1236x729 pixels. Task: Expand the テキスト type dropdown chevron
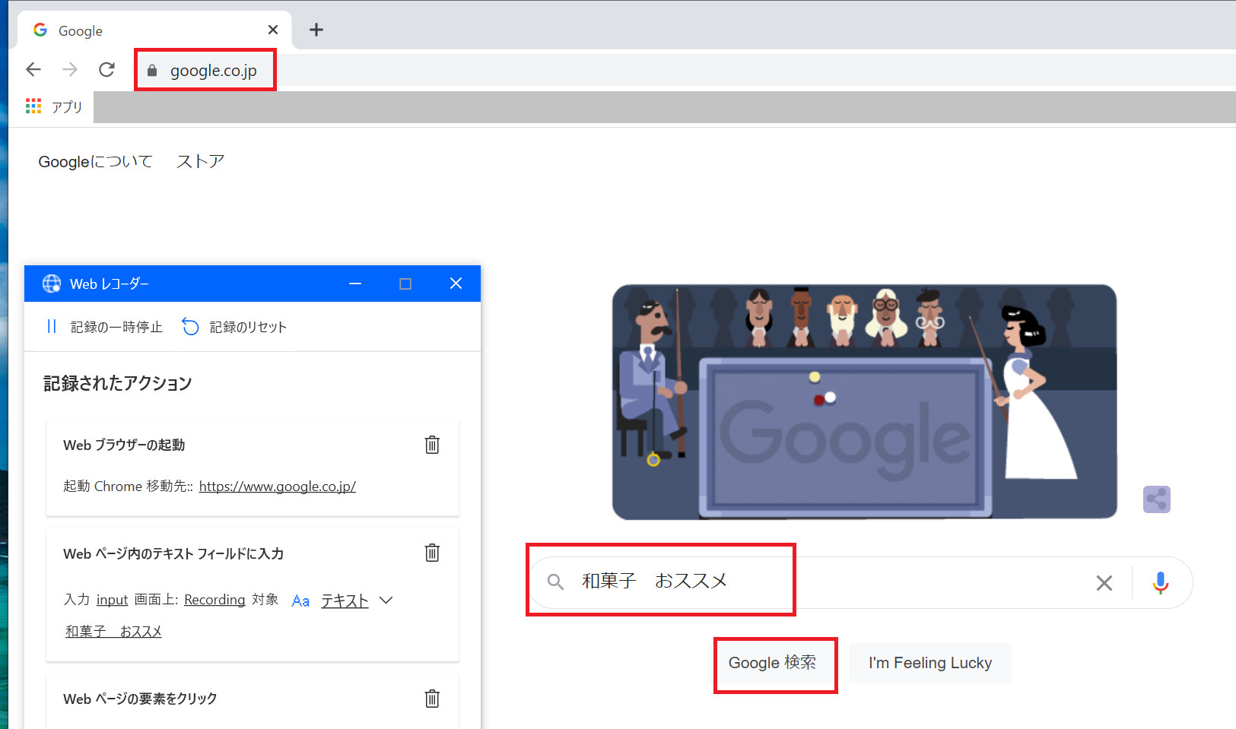pyautogui.click(x=386, y=600)
